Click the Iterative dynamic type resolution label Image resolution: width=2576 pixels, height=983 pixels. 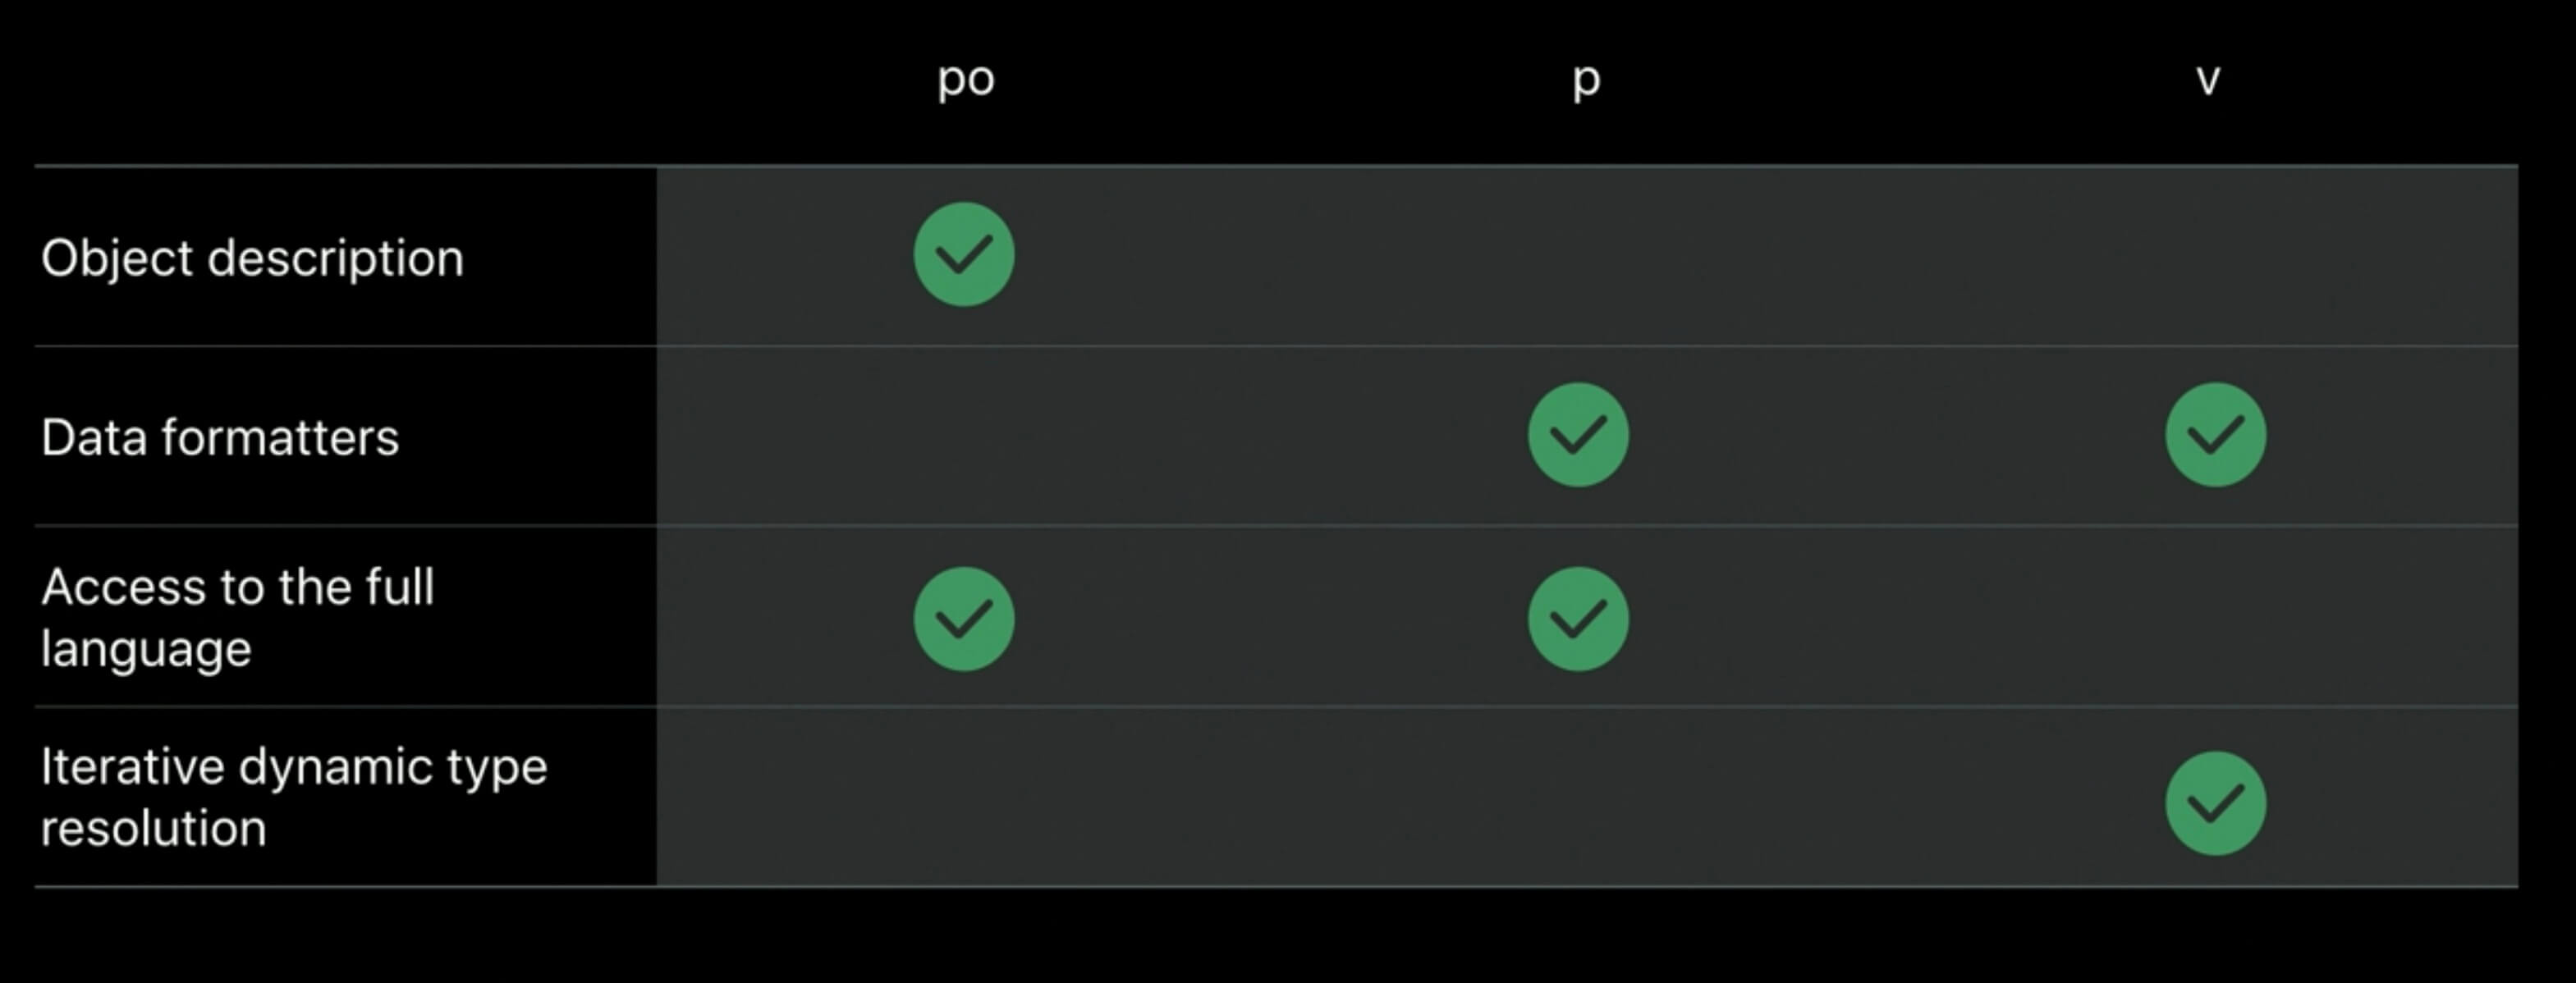tap(294, 797)
